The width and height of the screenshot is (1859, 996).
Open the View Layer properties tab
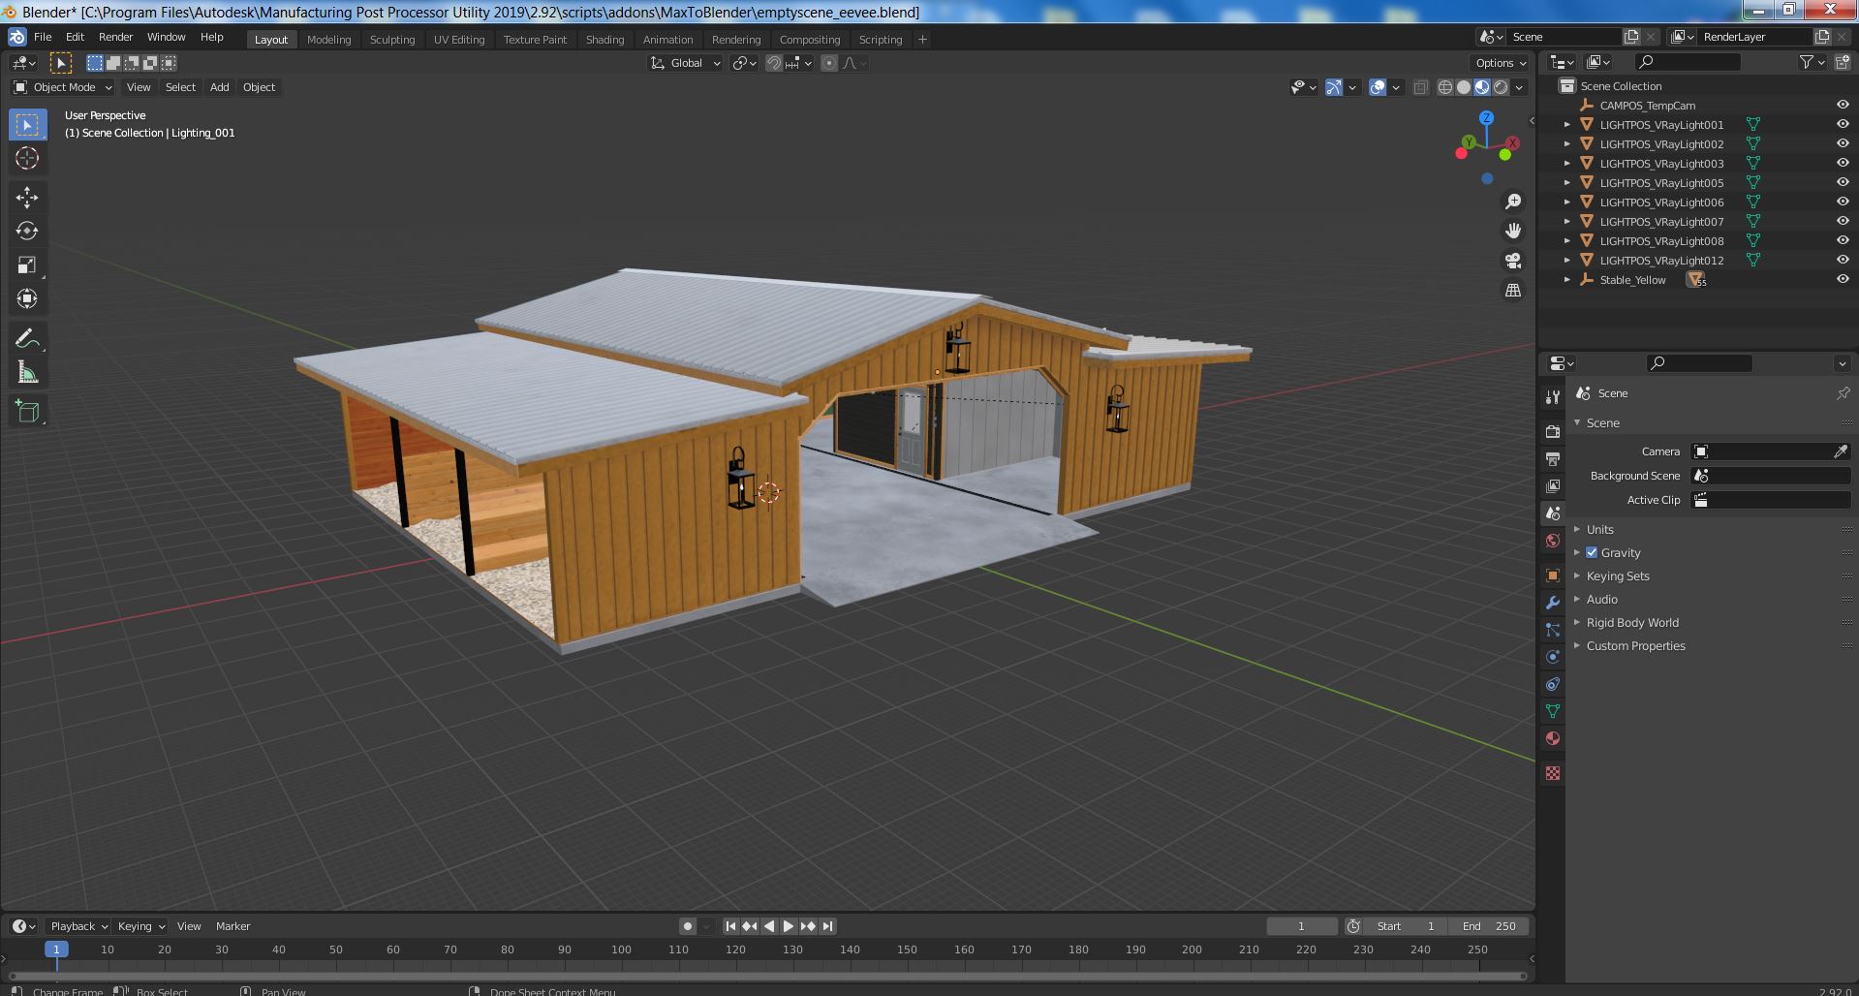point(1553,485)
